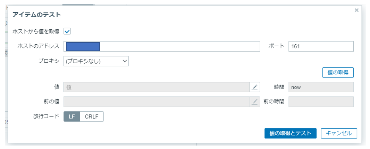The width and height of the screenshot is (370, 149).
Task: Click the 値 value input field
Action: [x=157, y=87]
